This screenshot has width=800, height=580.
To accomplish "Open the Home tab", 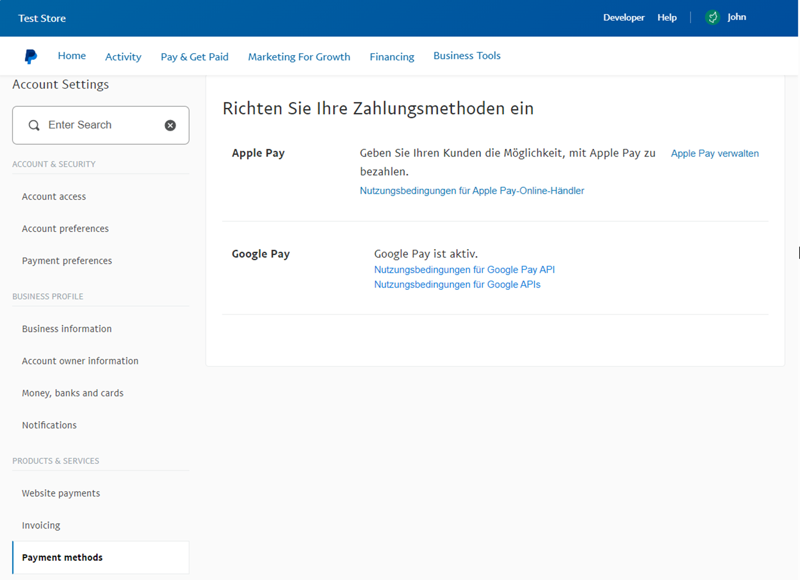I will (72, 56).
